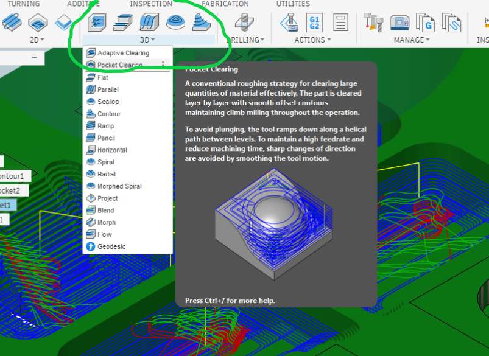Viewport: 489px width, 356px height.
Task: Choose Scallop from the 3D menu
Action: click(x=127, y=102)
